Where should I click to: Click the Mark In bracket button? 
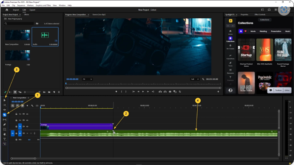click(121, 91)
